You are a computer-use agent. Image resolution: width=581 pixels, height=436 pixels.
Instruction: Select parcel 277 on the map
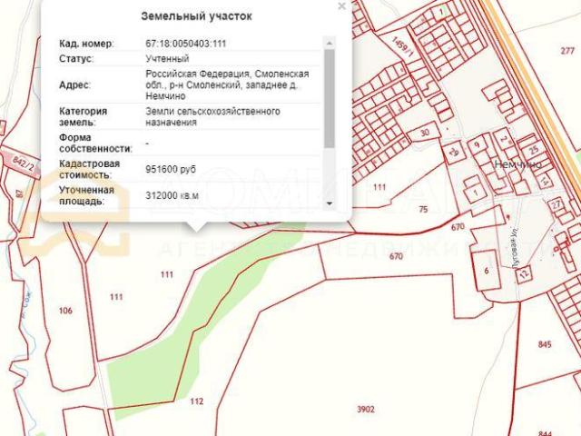tap(567, 51)
